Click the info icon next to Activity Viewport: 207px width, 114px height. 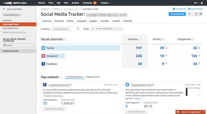163,39
